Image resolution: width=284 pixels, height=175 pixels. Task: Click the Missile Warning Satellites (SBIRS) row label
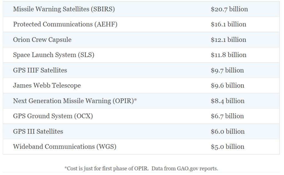point(64,9)
